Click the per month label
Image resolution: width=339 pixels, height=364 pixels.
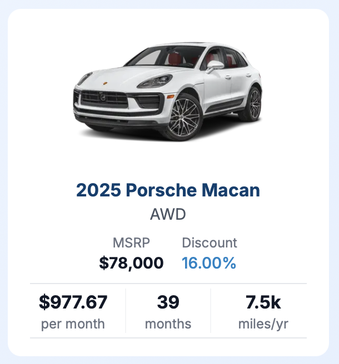click(x=73, y=324)
